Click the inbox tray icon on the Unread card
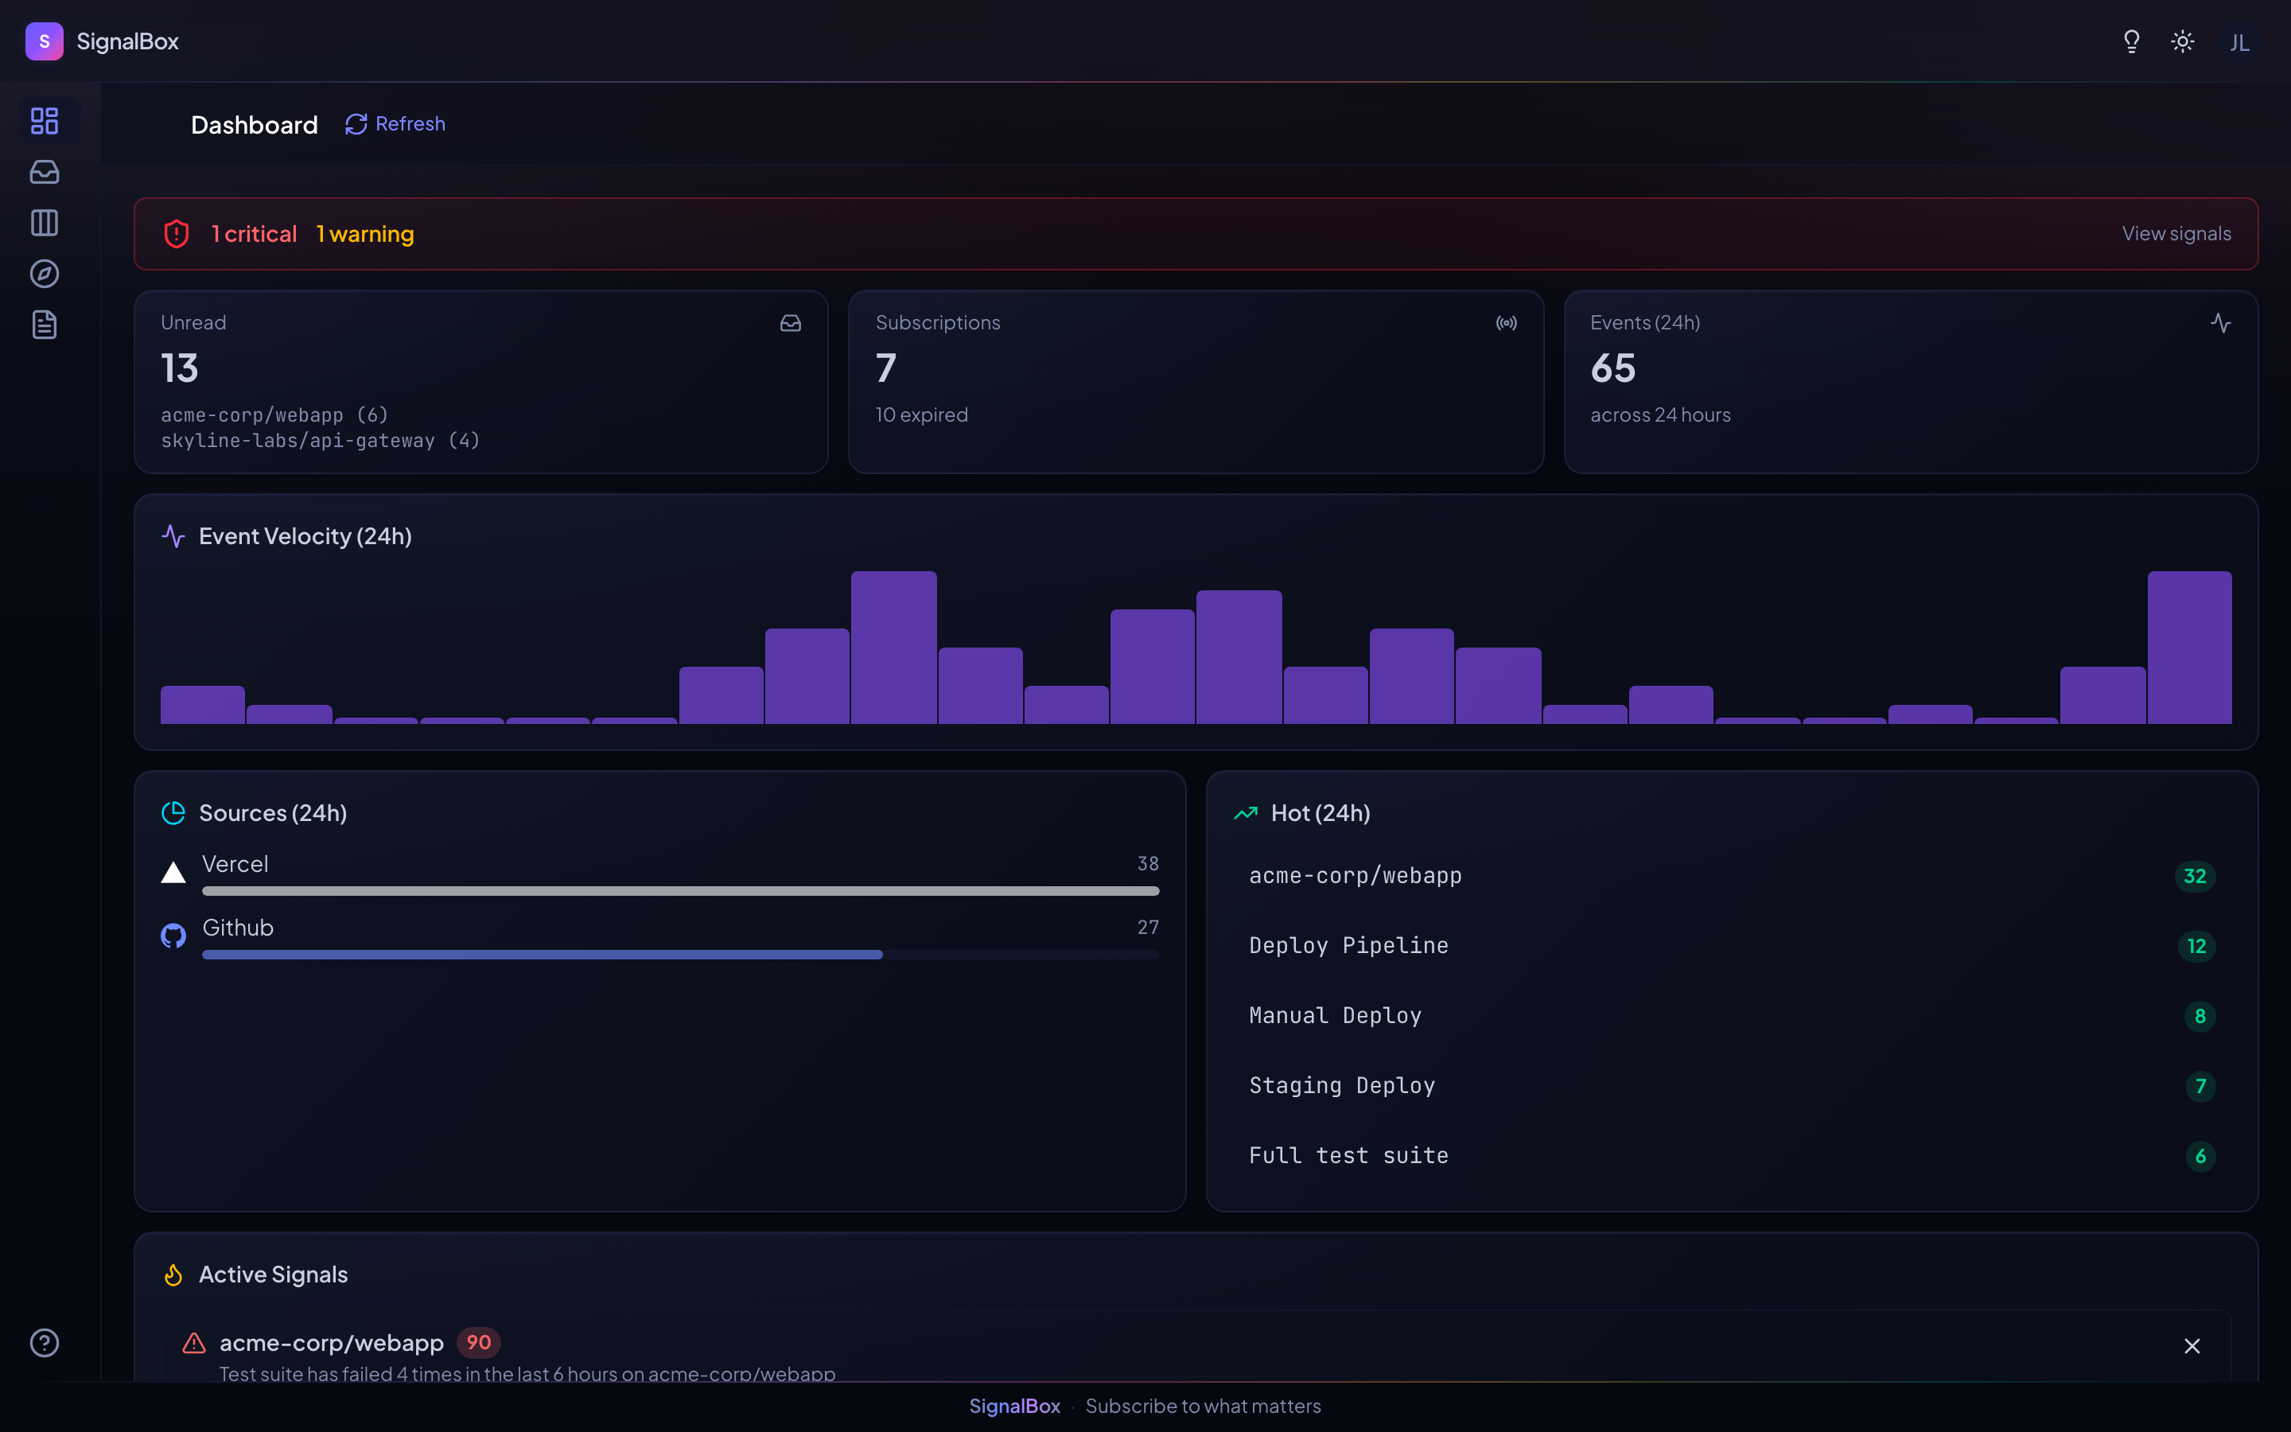The height and width of the screenshot is (1432, 2291). pos(791,323)
